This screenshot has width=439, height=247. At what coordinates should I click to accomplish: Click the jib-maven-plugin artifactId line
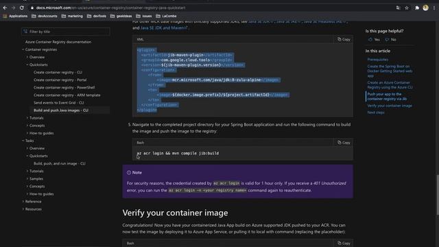[x=187, y=55]
